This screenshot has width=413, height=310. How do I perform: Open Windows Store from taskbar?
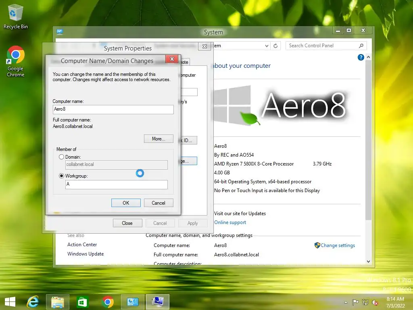point(82,302)
